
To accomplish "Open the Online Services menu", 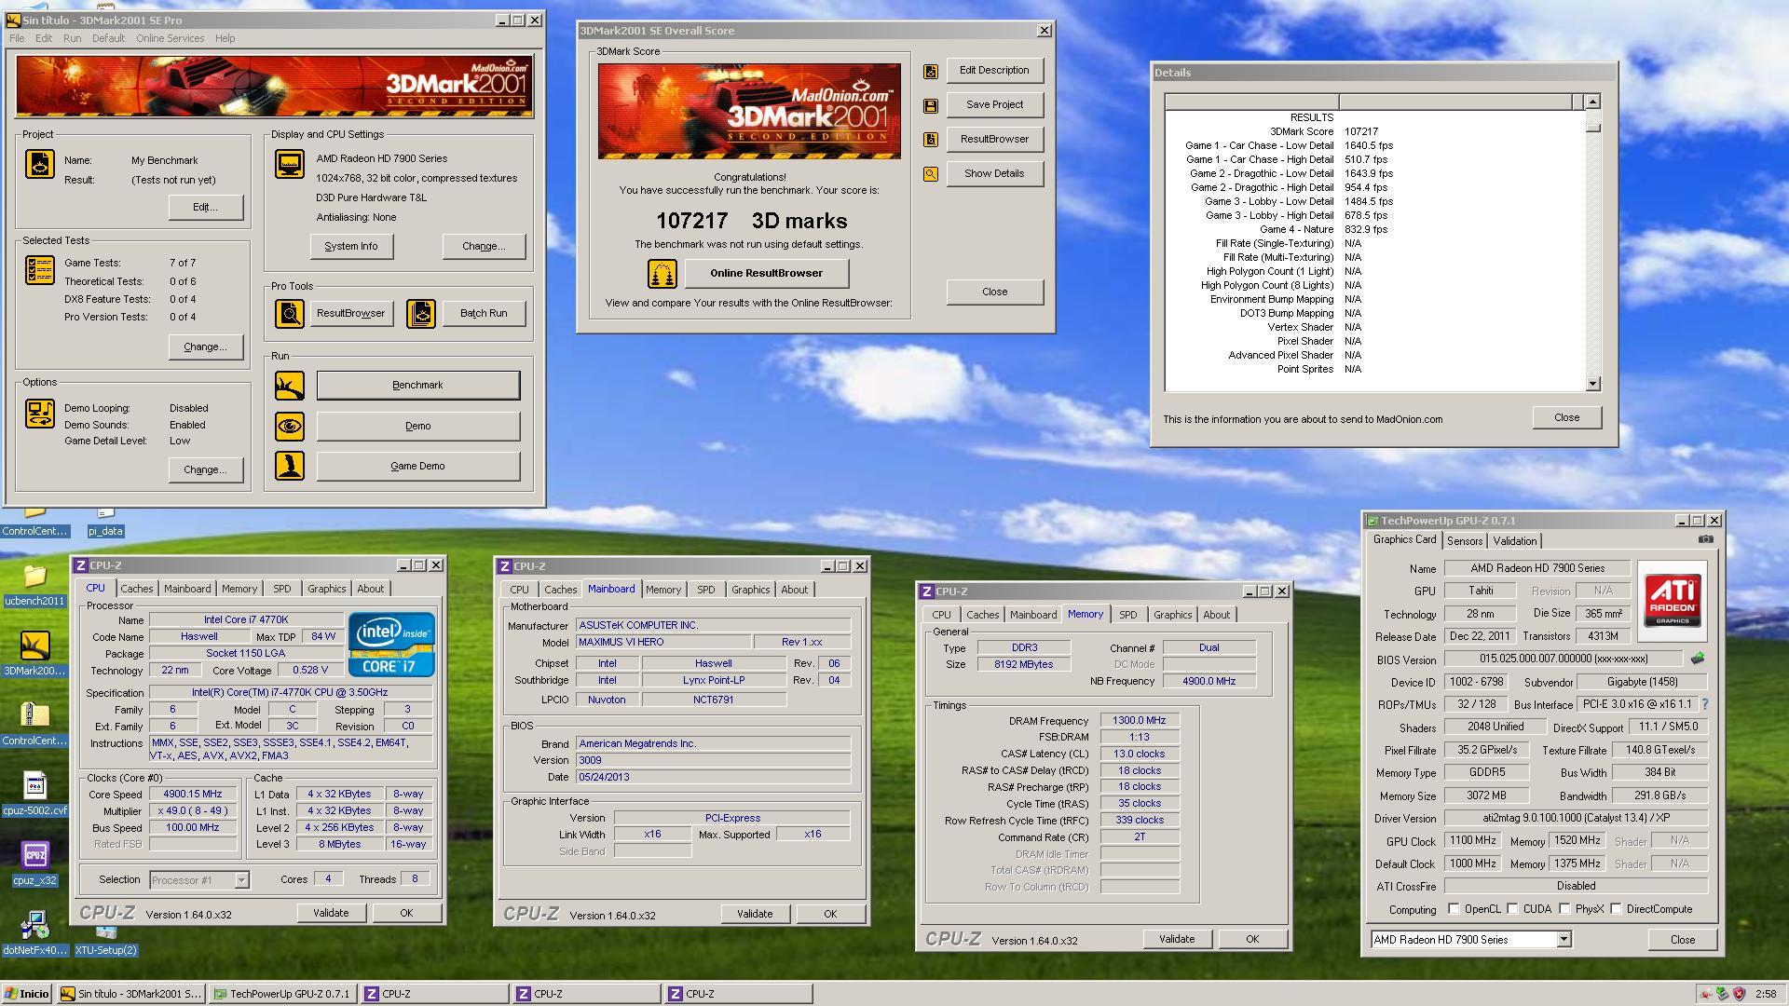I will pos(170,38).
